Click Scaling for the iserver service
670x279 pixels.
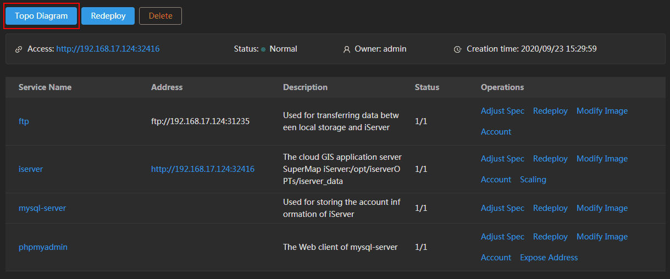point(533,180)
